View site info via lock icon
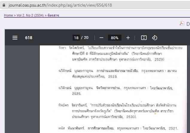 pyautogui.click(x=4, y=5)
